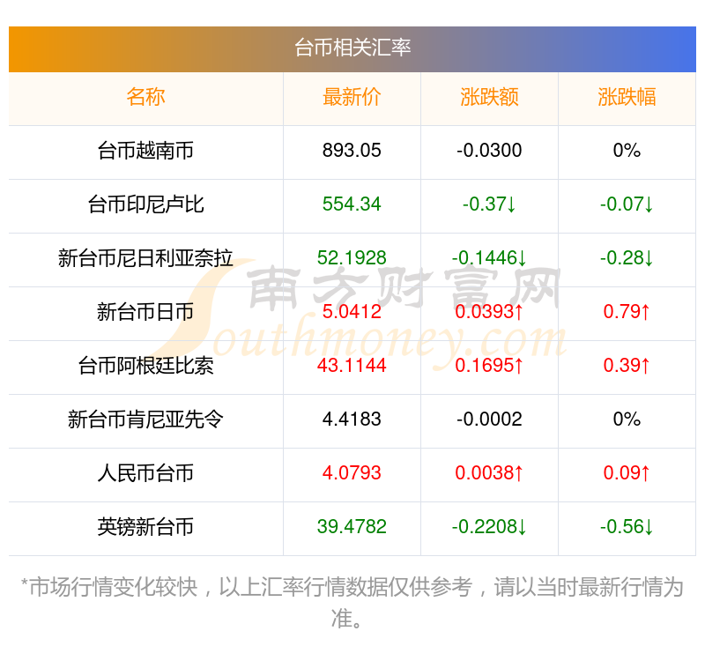The image size is (705, 646).
Task: Click the 0% cell in 台币越南币 row
Action: point(627,151)
